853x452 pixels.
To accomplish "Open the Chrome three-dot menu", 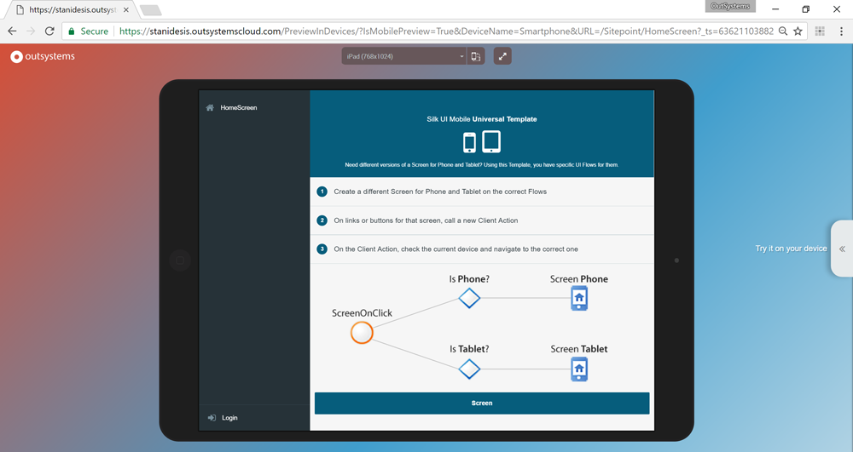I will pos(841,31).
